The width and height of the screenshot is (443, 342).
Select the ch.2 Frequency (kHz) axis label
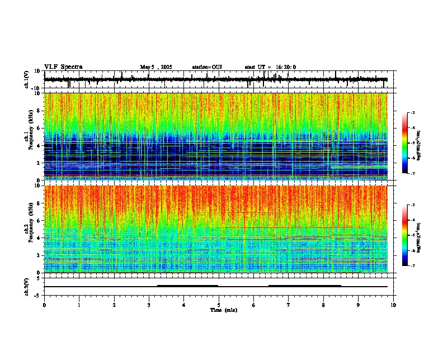point(29,224)
